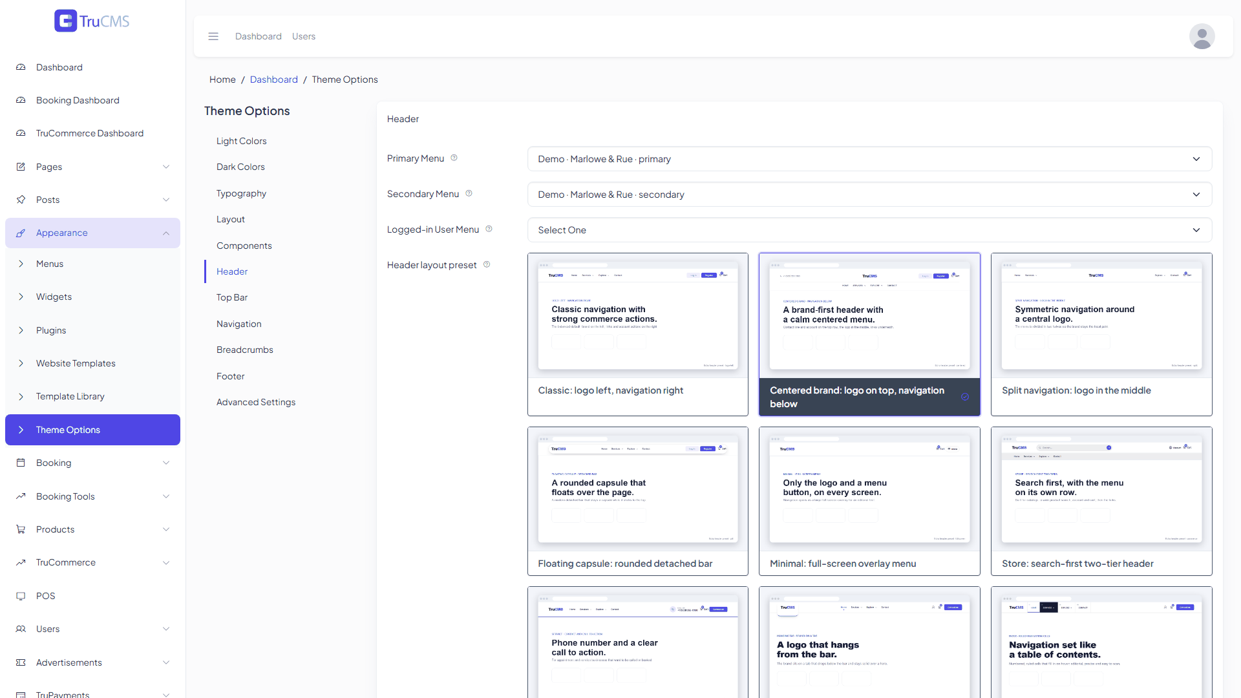This screenshot has height=698, width=1241.
Task: Click the Products cart icon
Action: coord(21,529)
